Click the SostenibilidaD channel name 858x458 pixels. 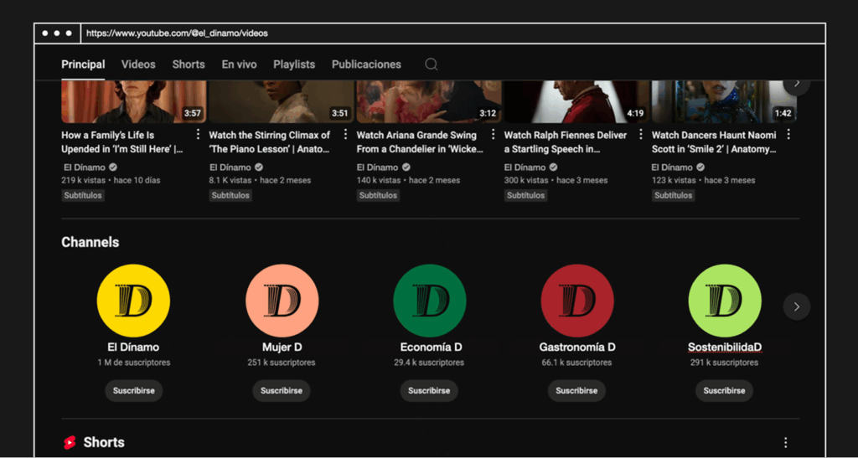pyautogui.click(x=725, y=347)
